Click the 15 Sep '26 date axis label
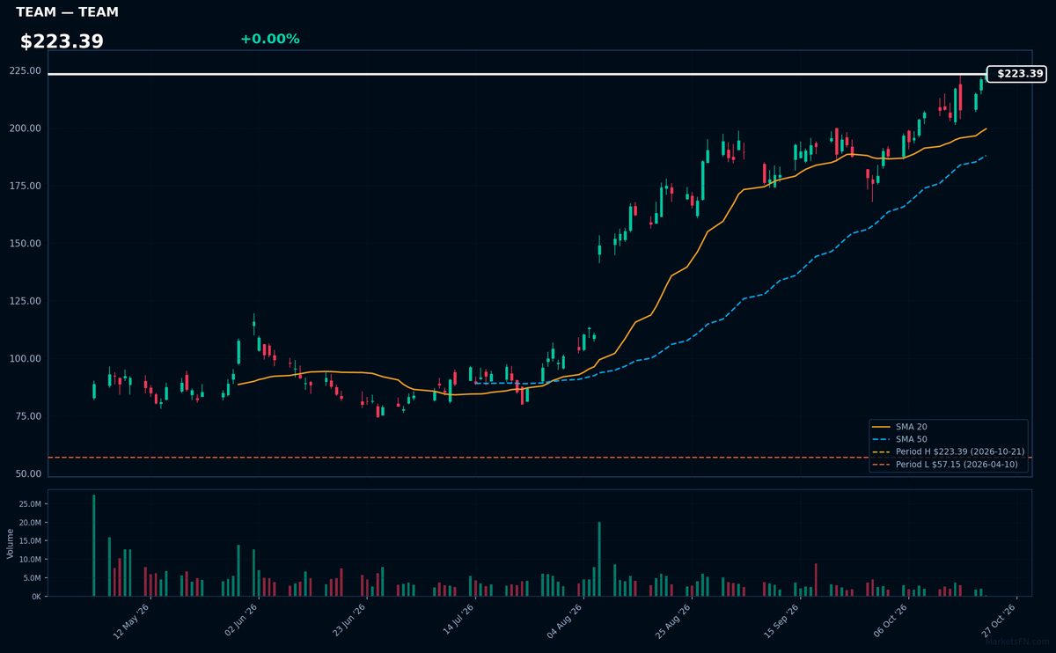This screenshot has height=653, width=1056. coord(781,620)
